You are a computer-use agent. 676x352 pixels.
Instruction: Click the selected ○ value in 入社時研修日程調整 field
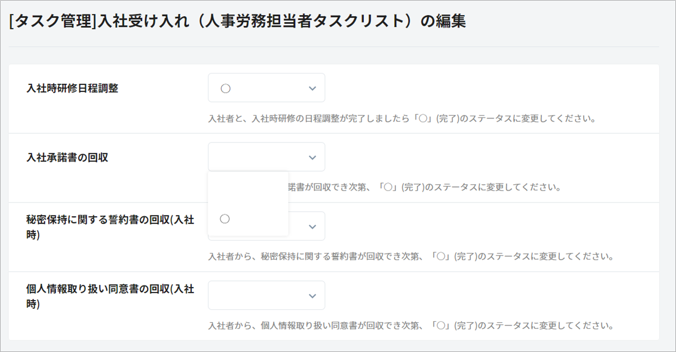pyautogui.click(x=226, y=89)
